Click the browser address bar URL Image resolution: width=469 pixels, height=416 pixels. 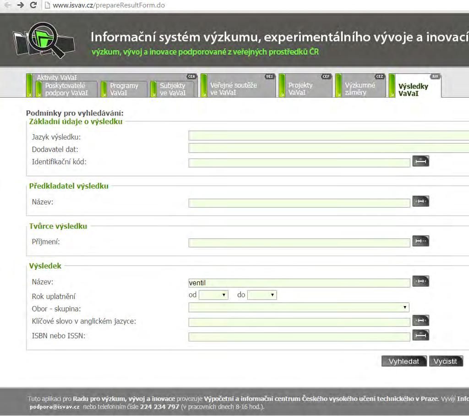109,5
